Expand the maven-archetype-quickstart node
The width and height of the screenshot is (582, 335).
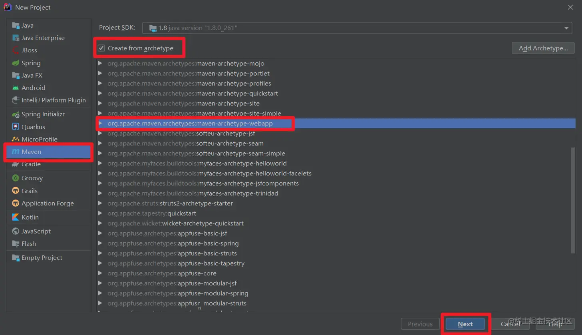[100, 93]
